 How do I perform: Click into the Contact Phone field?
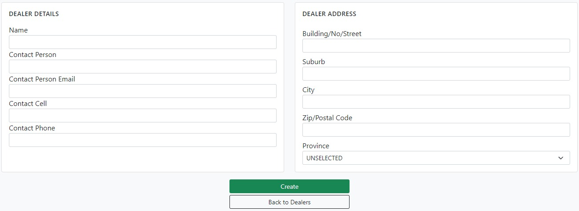142,140
